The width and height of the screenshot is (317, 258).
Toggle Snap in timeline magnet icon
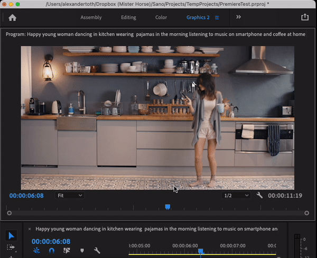tap(52, 251)
